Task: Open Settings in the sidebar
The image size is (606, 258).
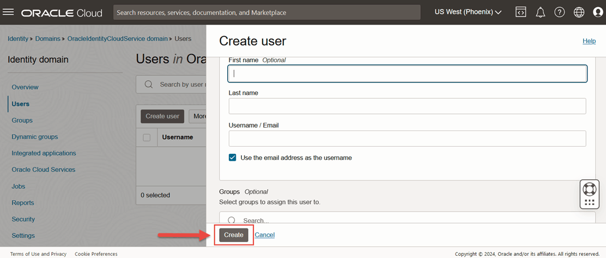Action: [23, 236]
